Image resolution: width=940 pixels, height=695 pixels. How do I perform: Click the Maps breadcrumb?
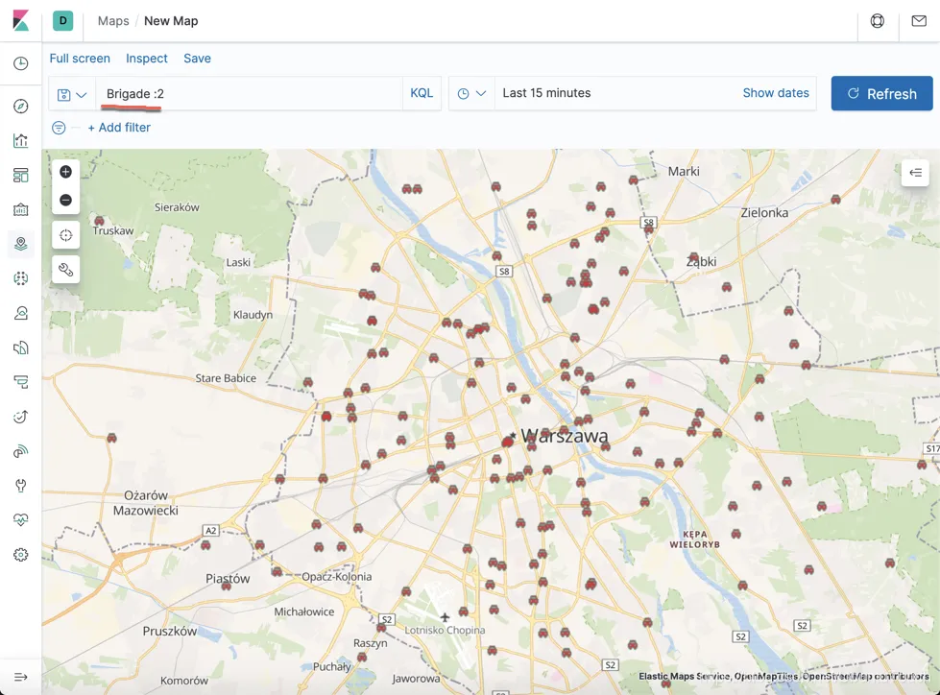[113, 21]
